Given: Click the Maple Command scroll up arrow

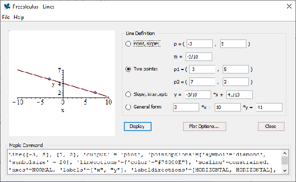Looking at the screenshot, I should [x=285, y=153].
